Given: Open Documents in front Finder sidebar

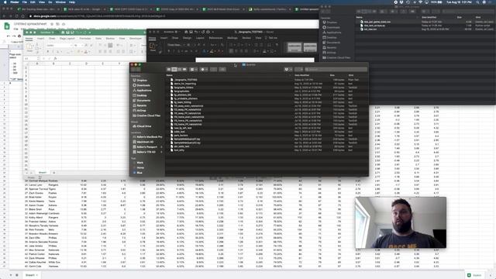Looking at the screenshot, I should pos(142,101).
